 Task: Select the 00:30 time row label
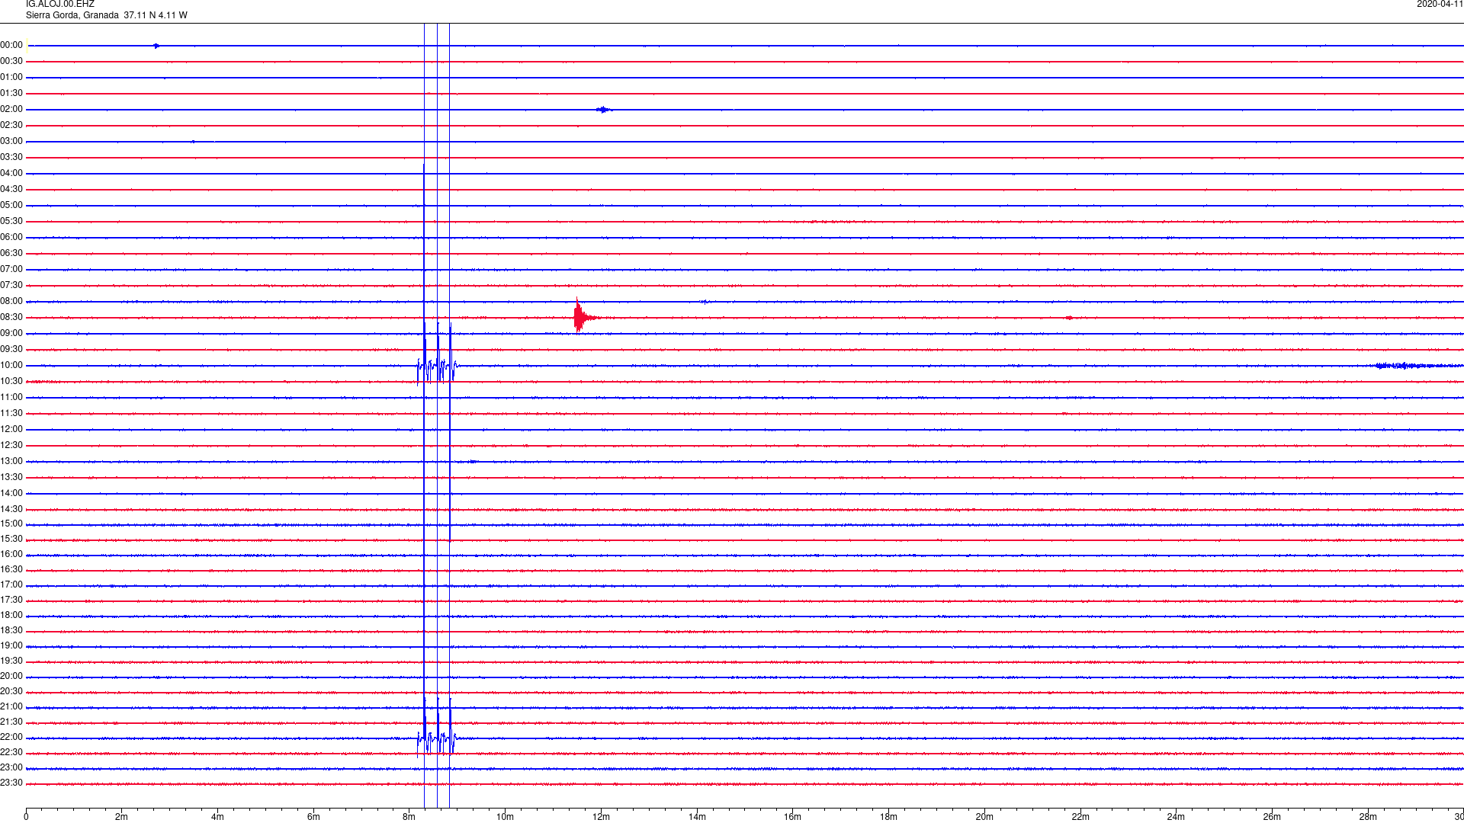[x=11, y=62]
